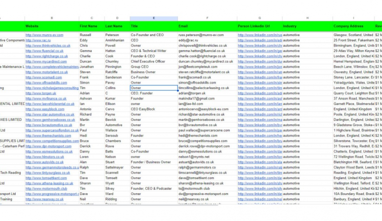382x221 pixels.
Task: Open the gemhorseboxes.co.uk link
Action: (50, 120)
